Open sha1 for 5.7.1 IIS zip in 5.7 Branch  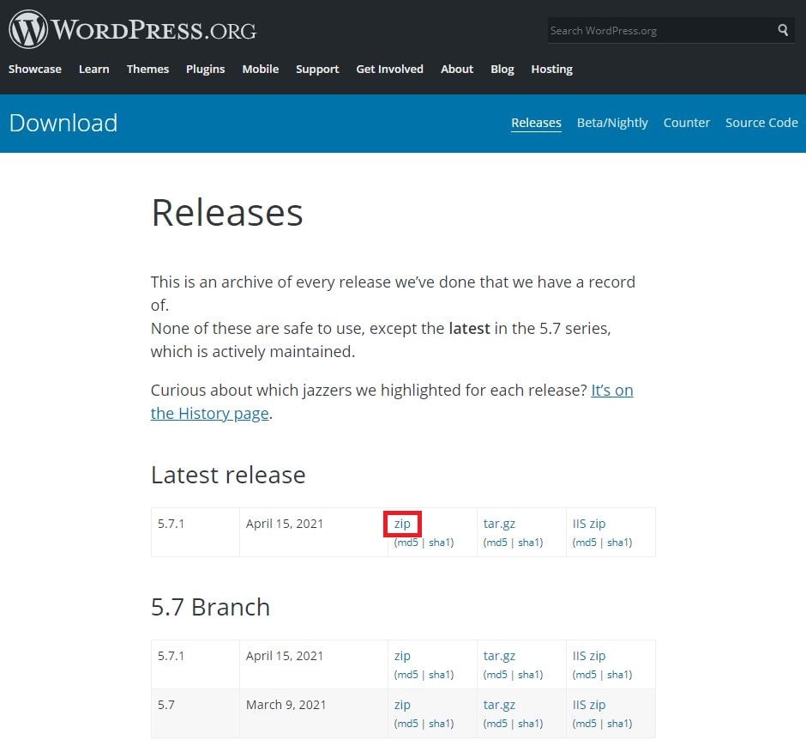[x=618, y=675]
